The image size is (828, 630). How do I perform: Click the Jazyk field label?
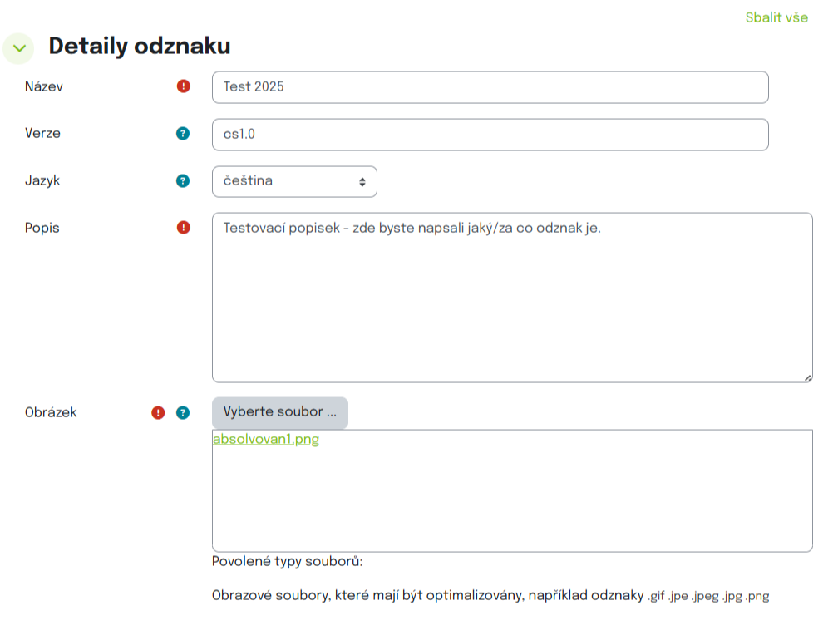click(42, 180)
